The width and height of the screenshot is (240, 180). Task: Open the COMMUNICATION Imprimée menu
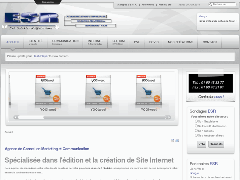tap(65, 42)
